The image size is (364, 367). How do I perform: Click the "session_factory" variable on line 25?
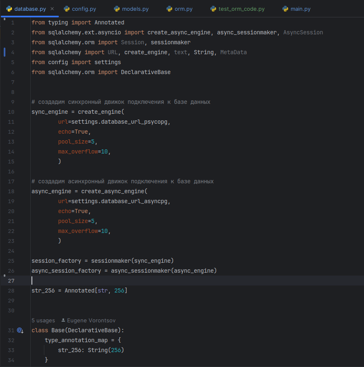56,261
